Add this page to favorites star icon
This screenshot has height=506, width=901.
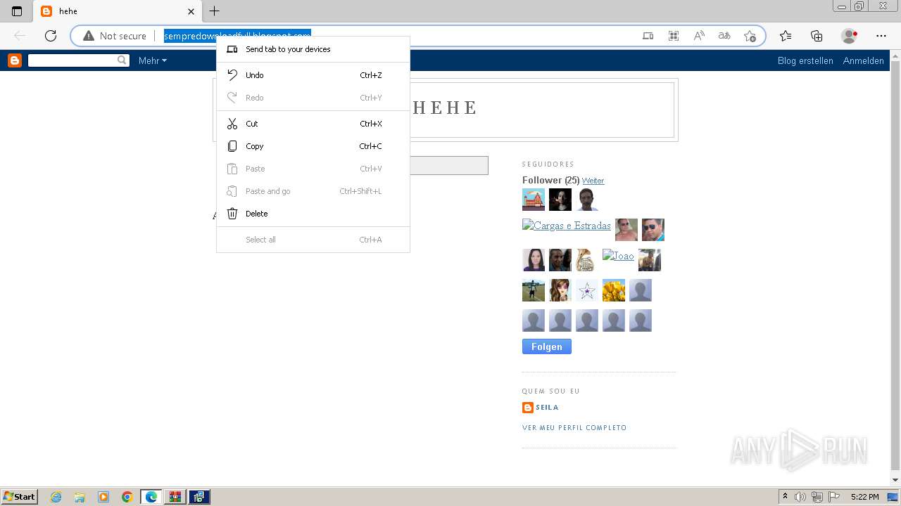pyautogui.click(x=750, y=36)
